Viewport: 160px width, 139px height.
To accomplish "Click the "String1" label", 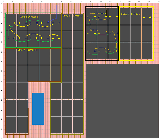I will tap(92, 13).
